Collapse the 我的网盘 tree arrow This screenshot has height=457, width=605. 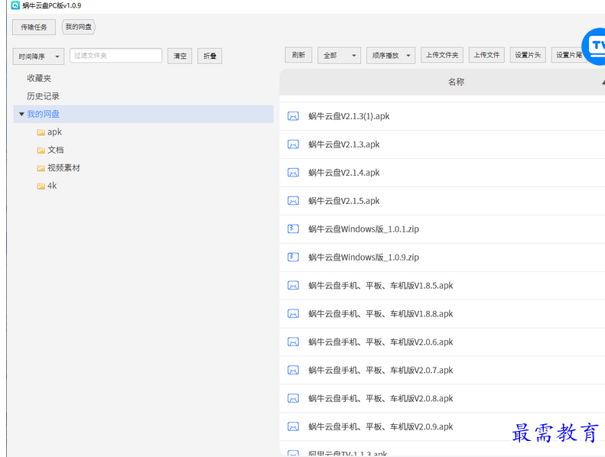pos(21,114)
